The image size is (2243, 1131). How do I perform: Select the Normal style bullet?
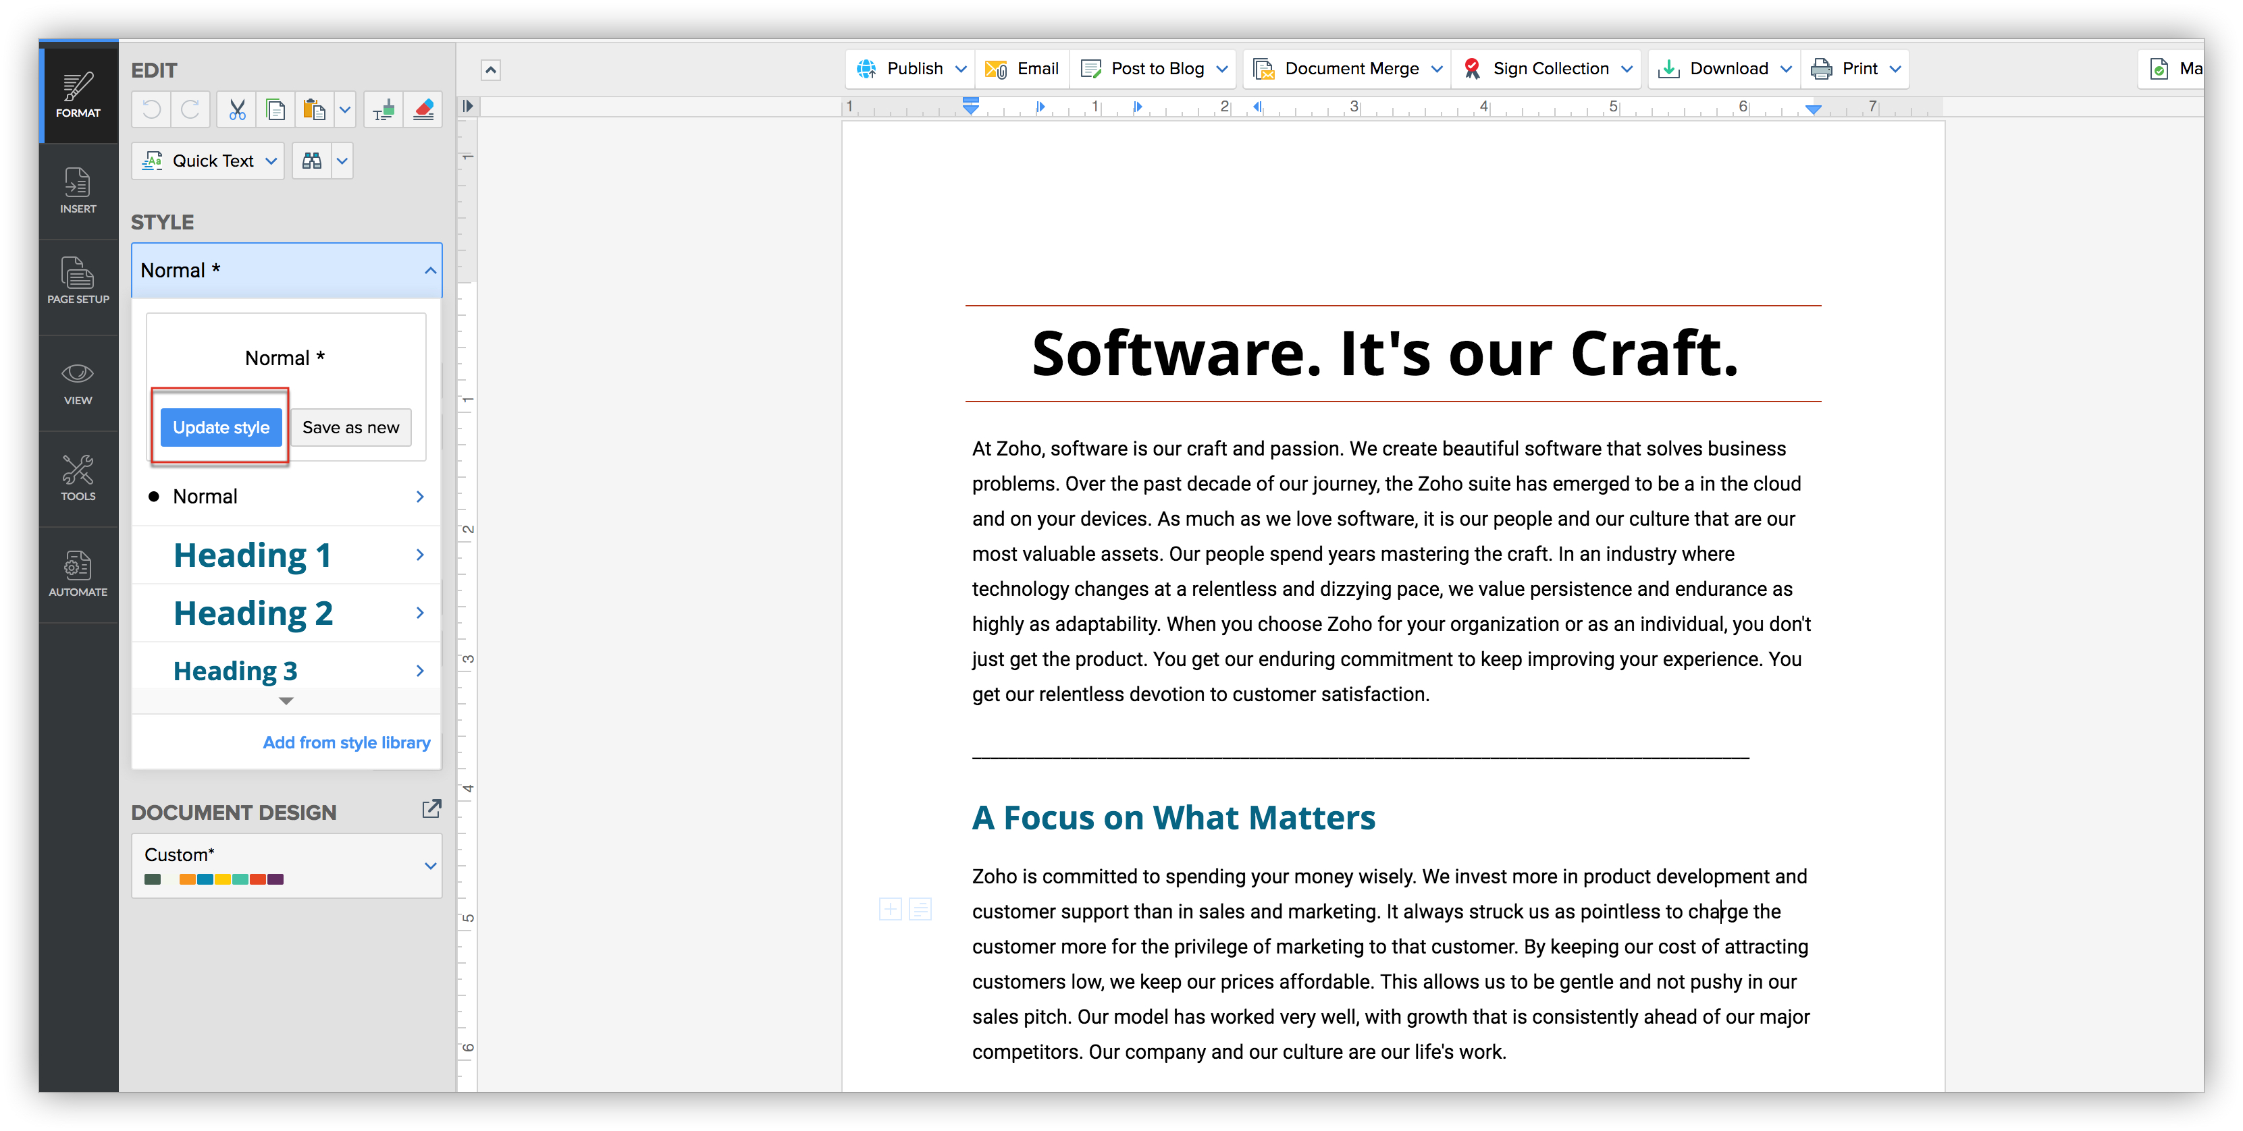pos(154,497)
